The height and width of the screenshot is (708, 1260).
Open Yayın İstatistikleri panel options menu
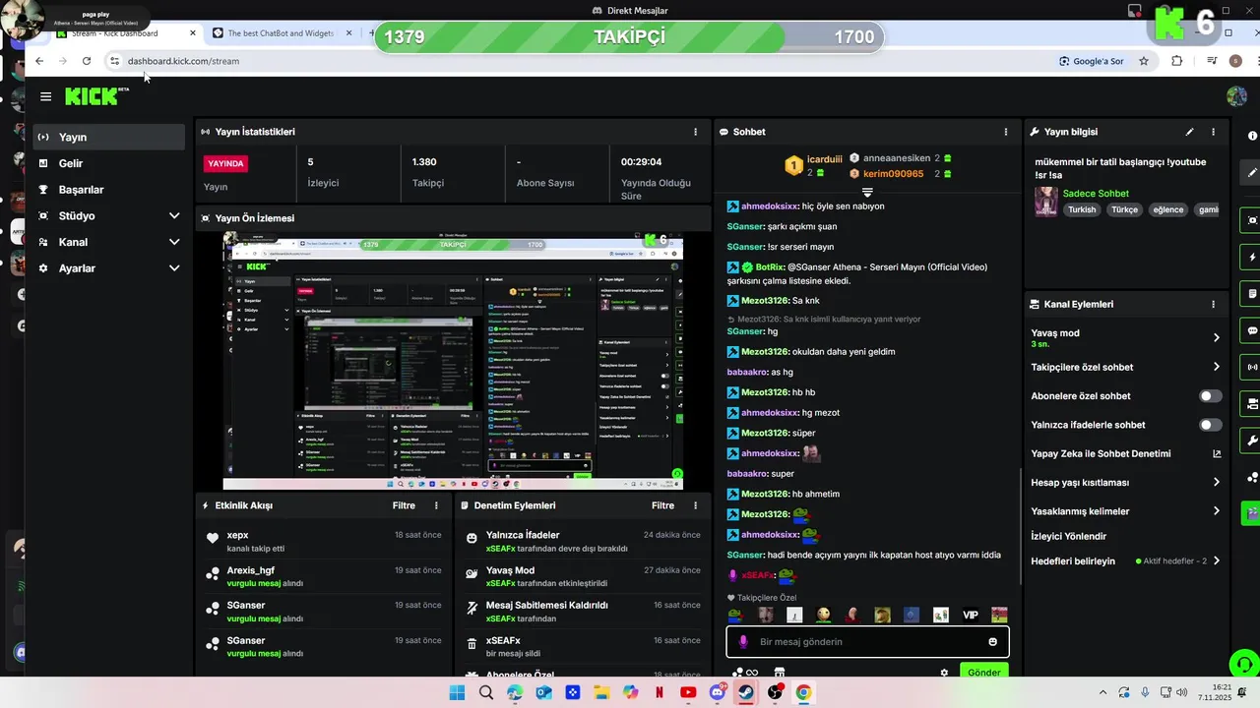click(x=695, y=132)
